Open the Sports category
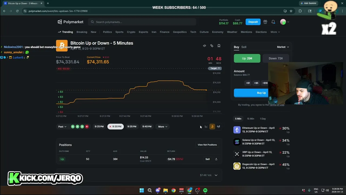The height and width of the screenshot is (195, 346). pos(119,32)
